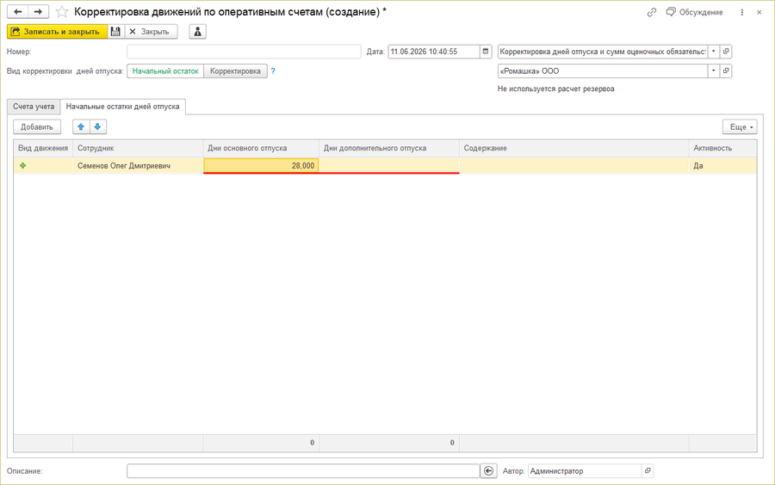Screen dimensions: 775x485
Task: Switch to Счета учета tab
Action: tap(34, 107)
